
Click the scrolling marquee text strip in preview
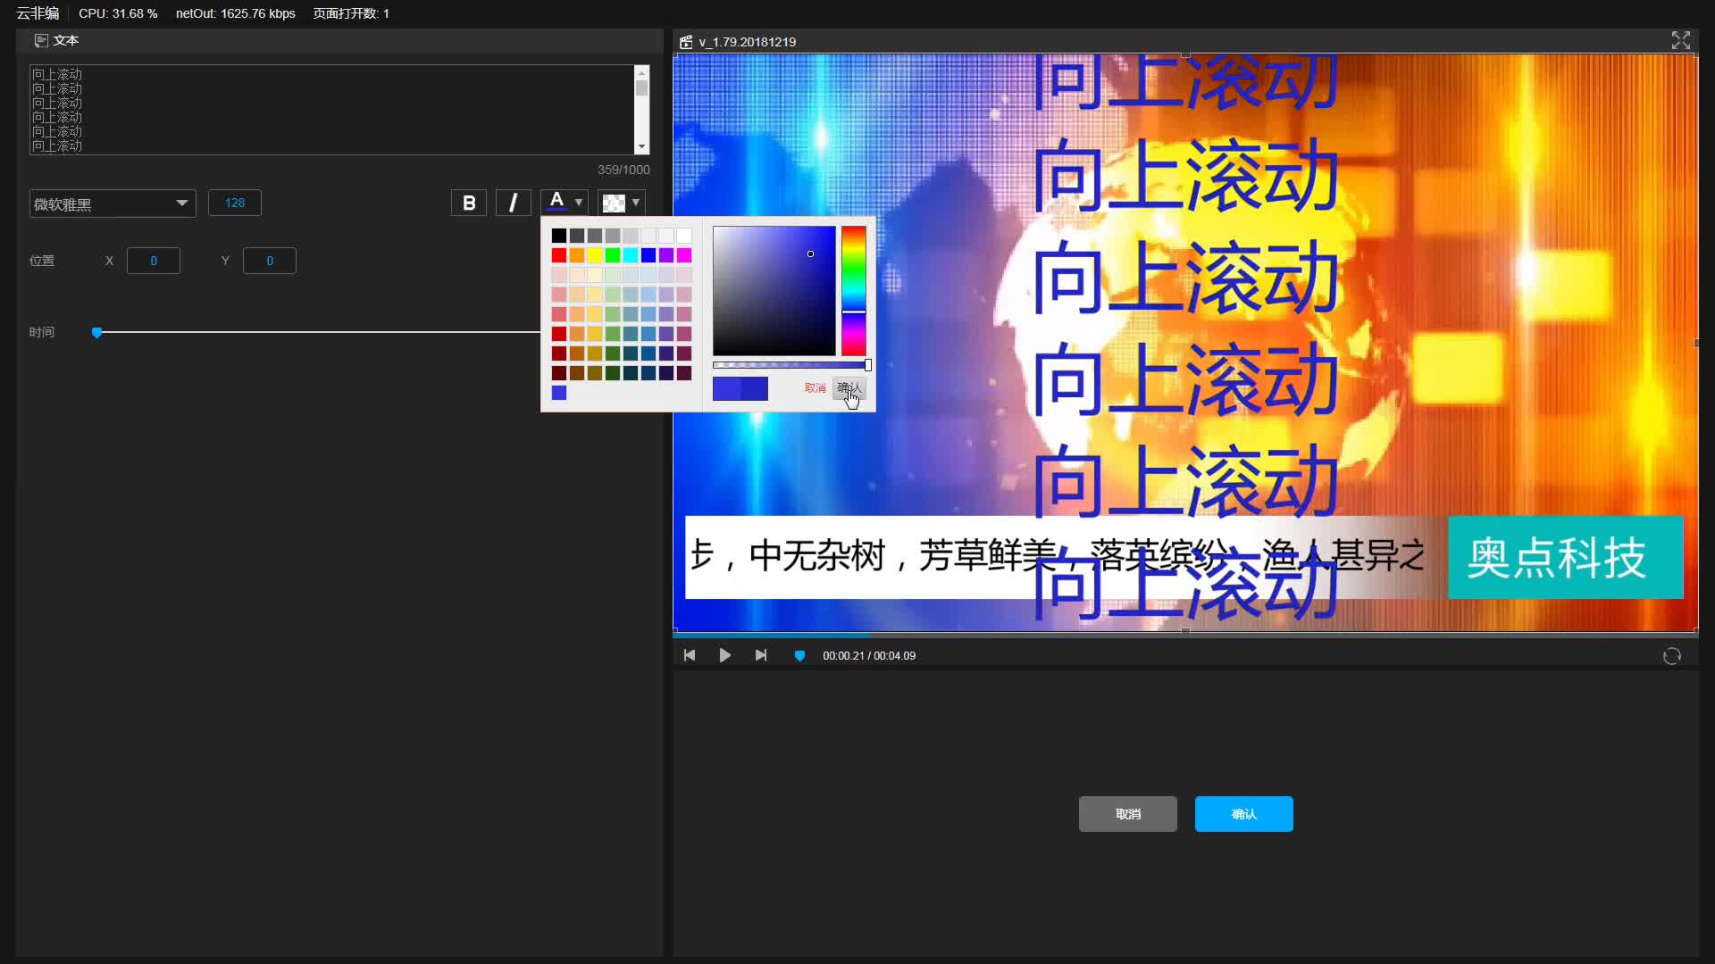pos(1067,557)
